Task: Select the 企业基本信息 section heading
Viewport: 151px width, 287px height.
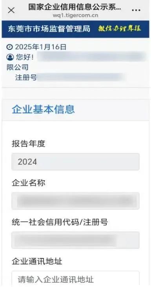Action: [x=43, y=110]
